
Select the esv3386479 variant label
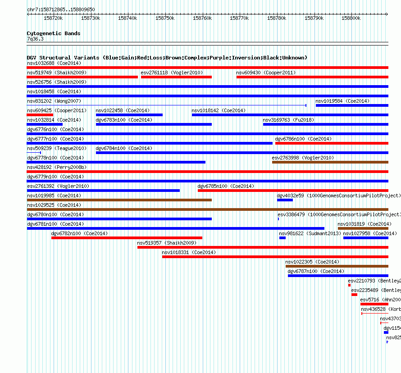[x=339, y=214]
